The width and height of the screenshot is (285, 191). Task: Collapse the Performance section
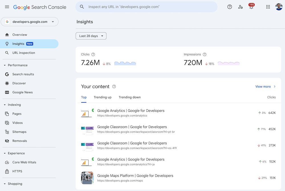pyautogui.click(x=5, y=65)
